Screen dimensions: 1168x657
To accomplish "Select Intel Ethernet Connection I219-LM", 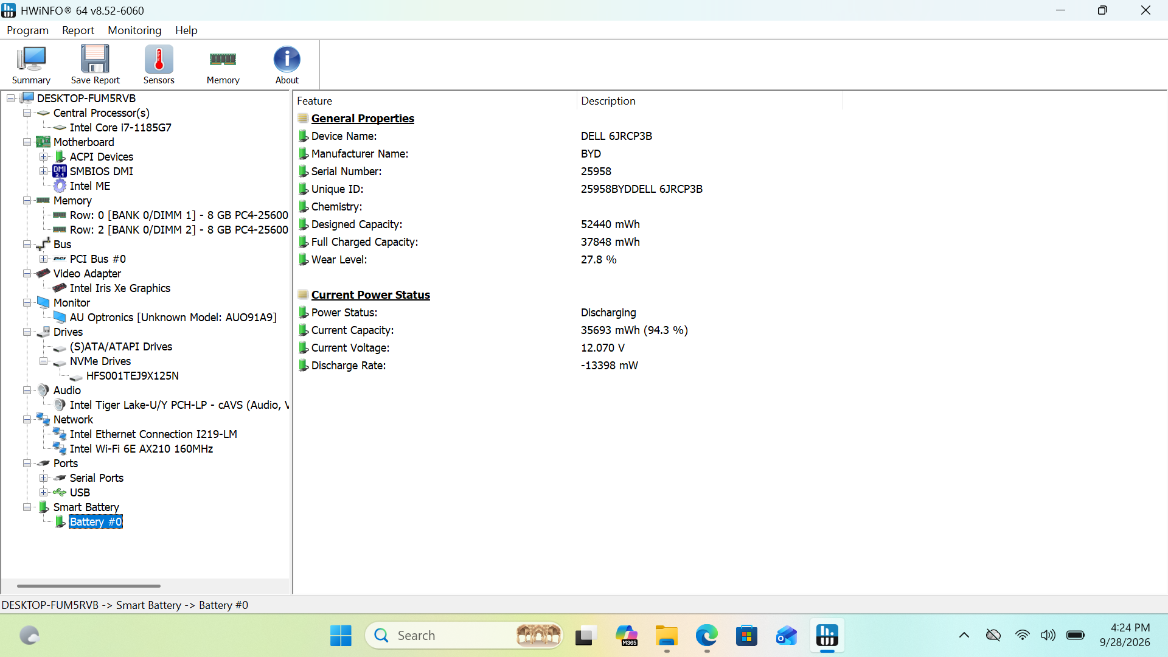I will click(153, 434).
